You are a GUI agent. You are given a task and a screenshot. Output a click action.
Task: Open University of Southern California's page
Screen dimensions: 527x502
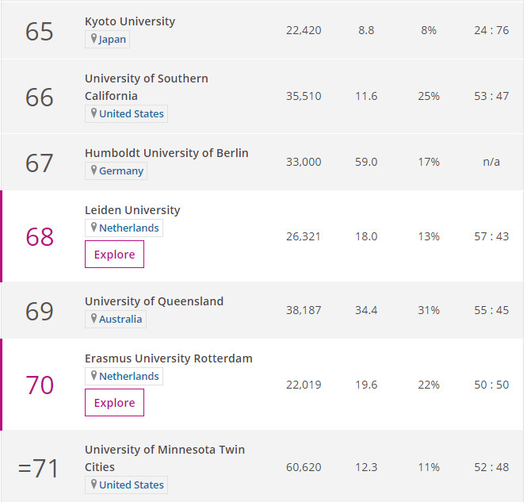tap(146, 87)
